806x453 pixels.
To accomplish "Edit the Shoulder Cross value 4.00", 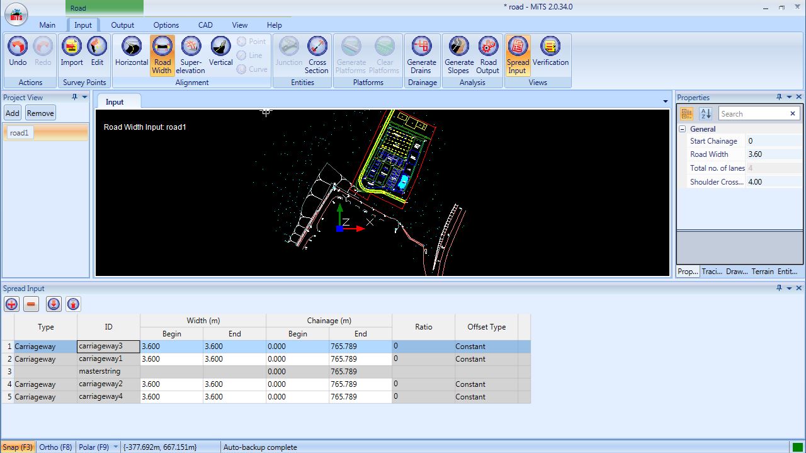I will point(774,181).
